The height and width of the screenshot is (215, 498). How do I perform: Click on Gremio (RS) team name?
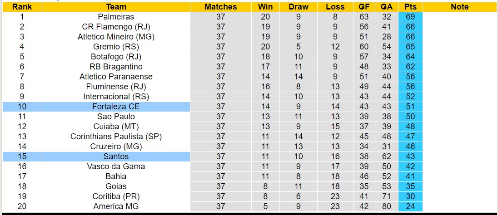pyautogui.click(x=116, y=47)
